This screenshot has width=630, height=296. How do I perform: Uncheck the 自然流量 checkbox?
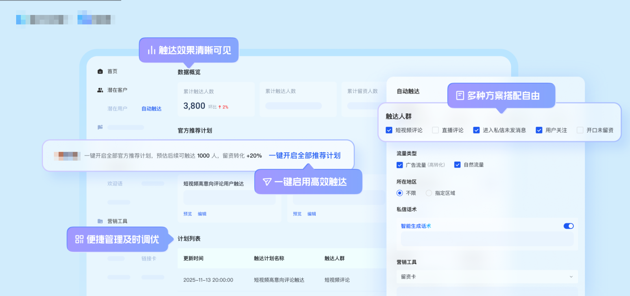tap(457, 165)
